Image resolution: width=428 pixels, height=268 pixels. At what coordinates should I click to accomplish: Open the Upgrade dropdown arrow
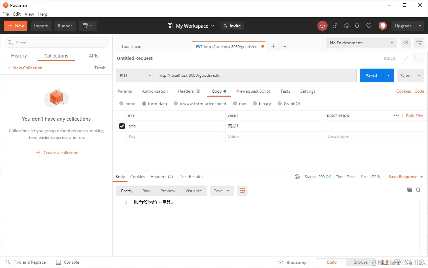click(x=420, y=26)
